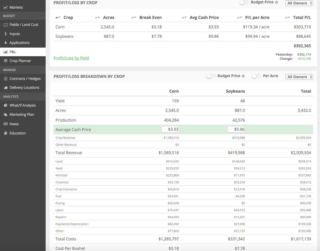Open the Profit/Loss by Field link
Screen dimensions: 320x251
pos(71,58)
